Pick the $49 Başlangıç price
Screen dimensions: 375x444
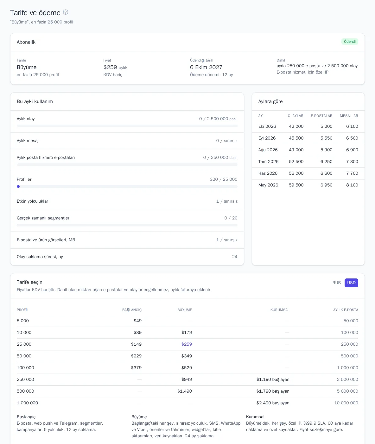tap(137, 321)
